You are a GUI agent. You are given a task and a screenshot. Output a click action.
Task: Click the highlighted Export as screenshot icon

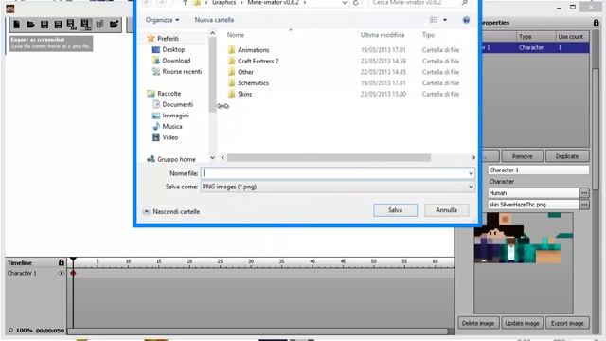pos(86,25)
